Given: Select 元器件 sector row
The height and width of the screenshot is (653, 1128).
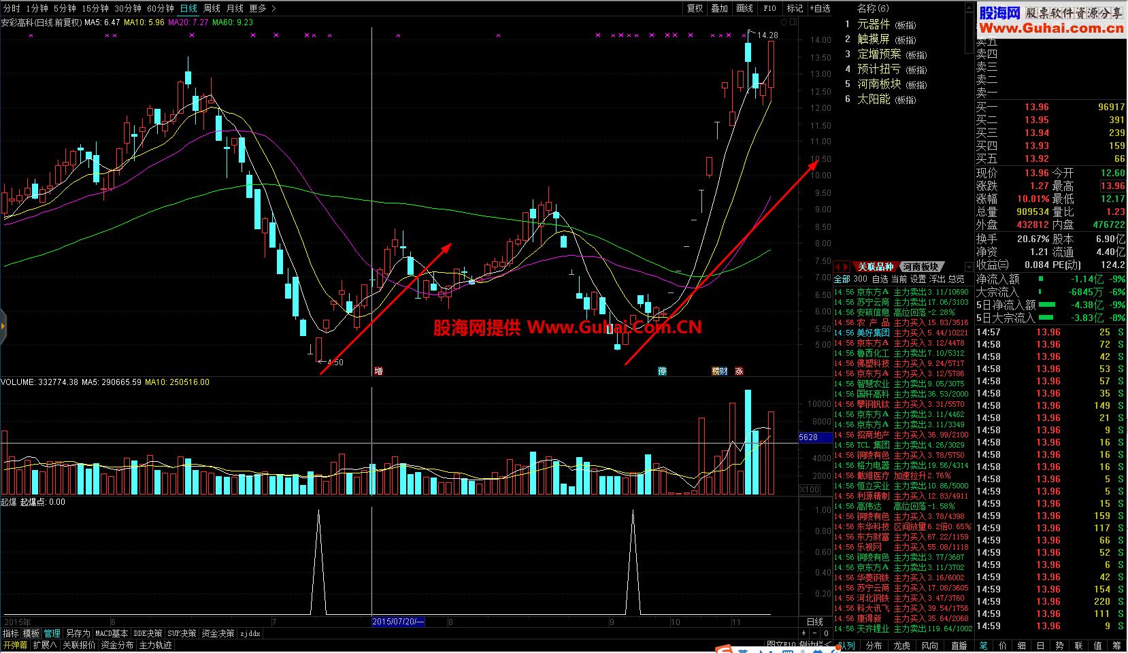Looking at the screenshot, I should [882, 24].
